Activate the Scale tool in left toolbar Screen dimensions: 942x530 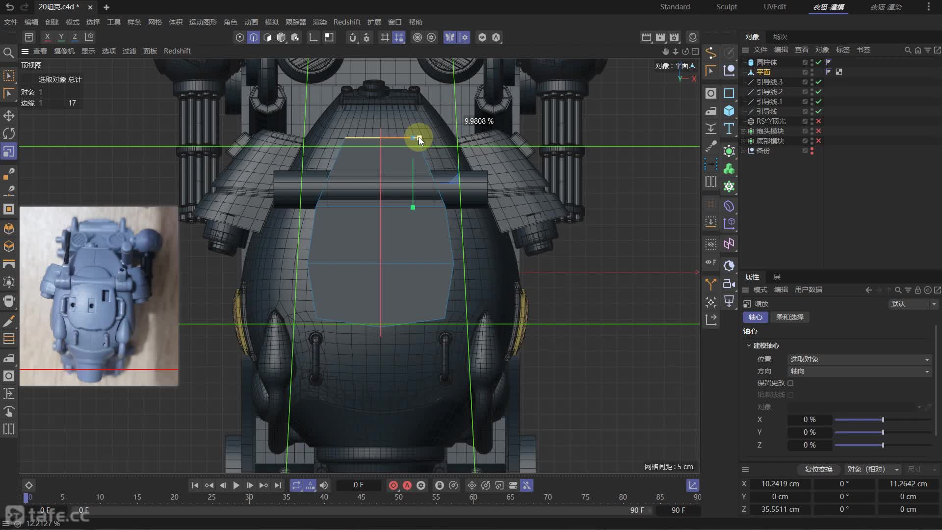(9, 151)
